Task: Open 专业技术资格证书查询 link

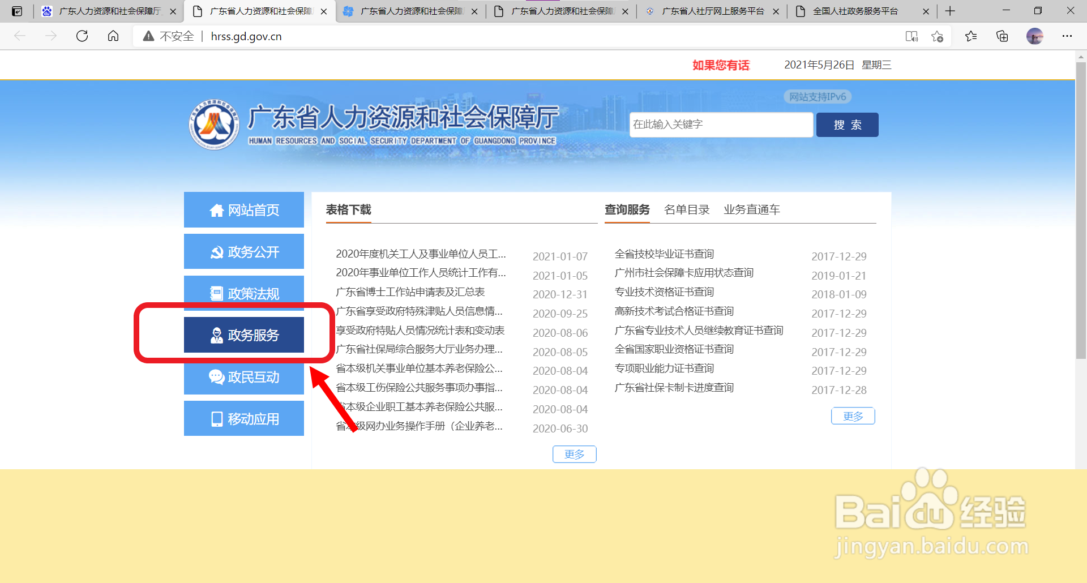Action: click(664, 292)
